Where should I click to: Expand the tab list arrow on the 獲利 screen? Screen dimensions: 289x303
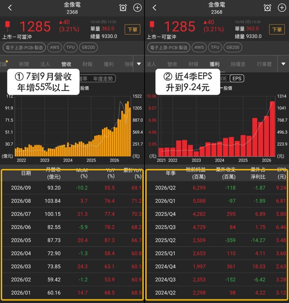[283, 64]
